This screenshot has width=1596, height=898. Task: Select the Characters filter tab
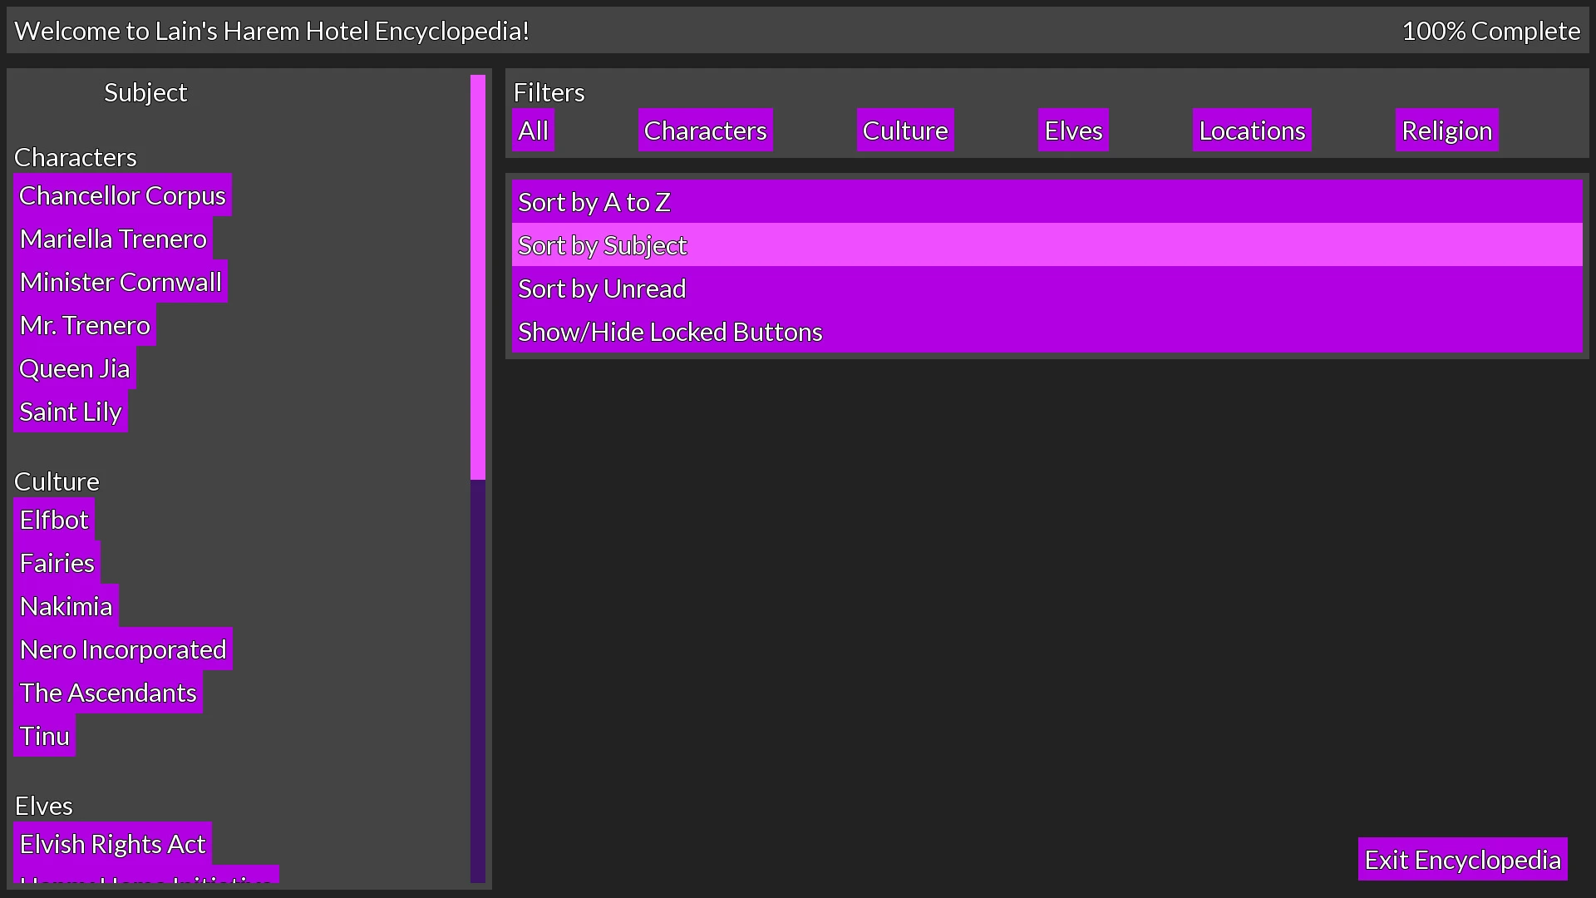click(x=704, y=130)
